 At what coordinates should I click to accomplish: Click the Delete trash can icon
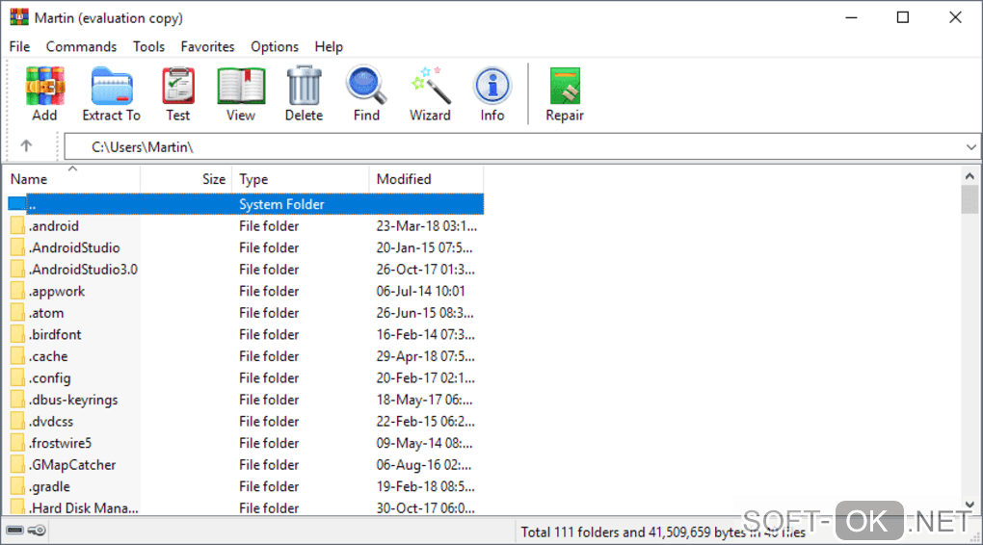pos(304,86)
